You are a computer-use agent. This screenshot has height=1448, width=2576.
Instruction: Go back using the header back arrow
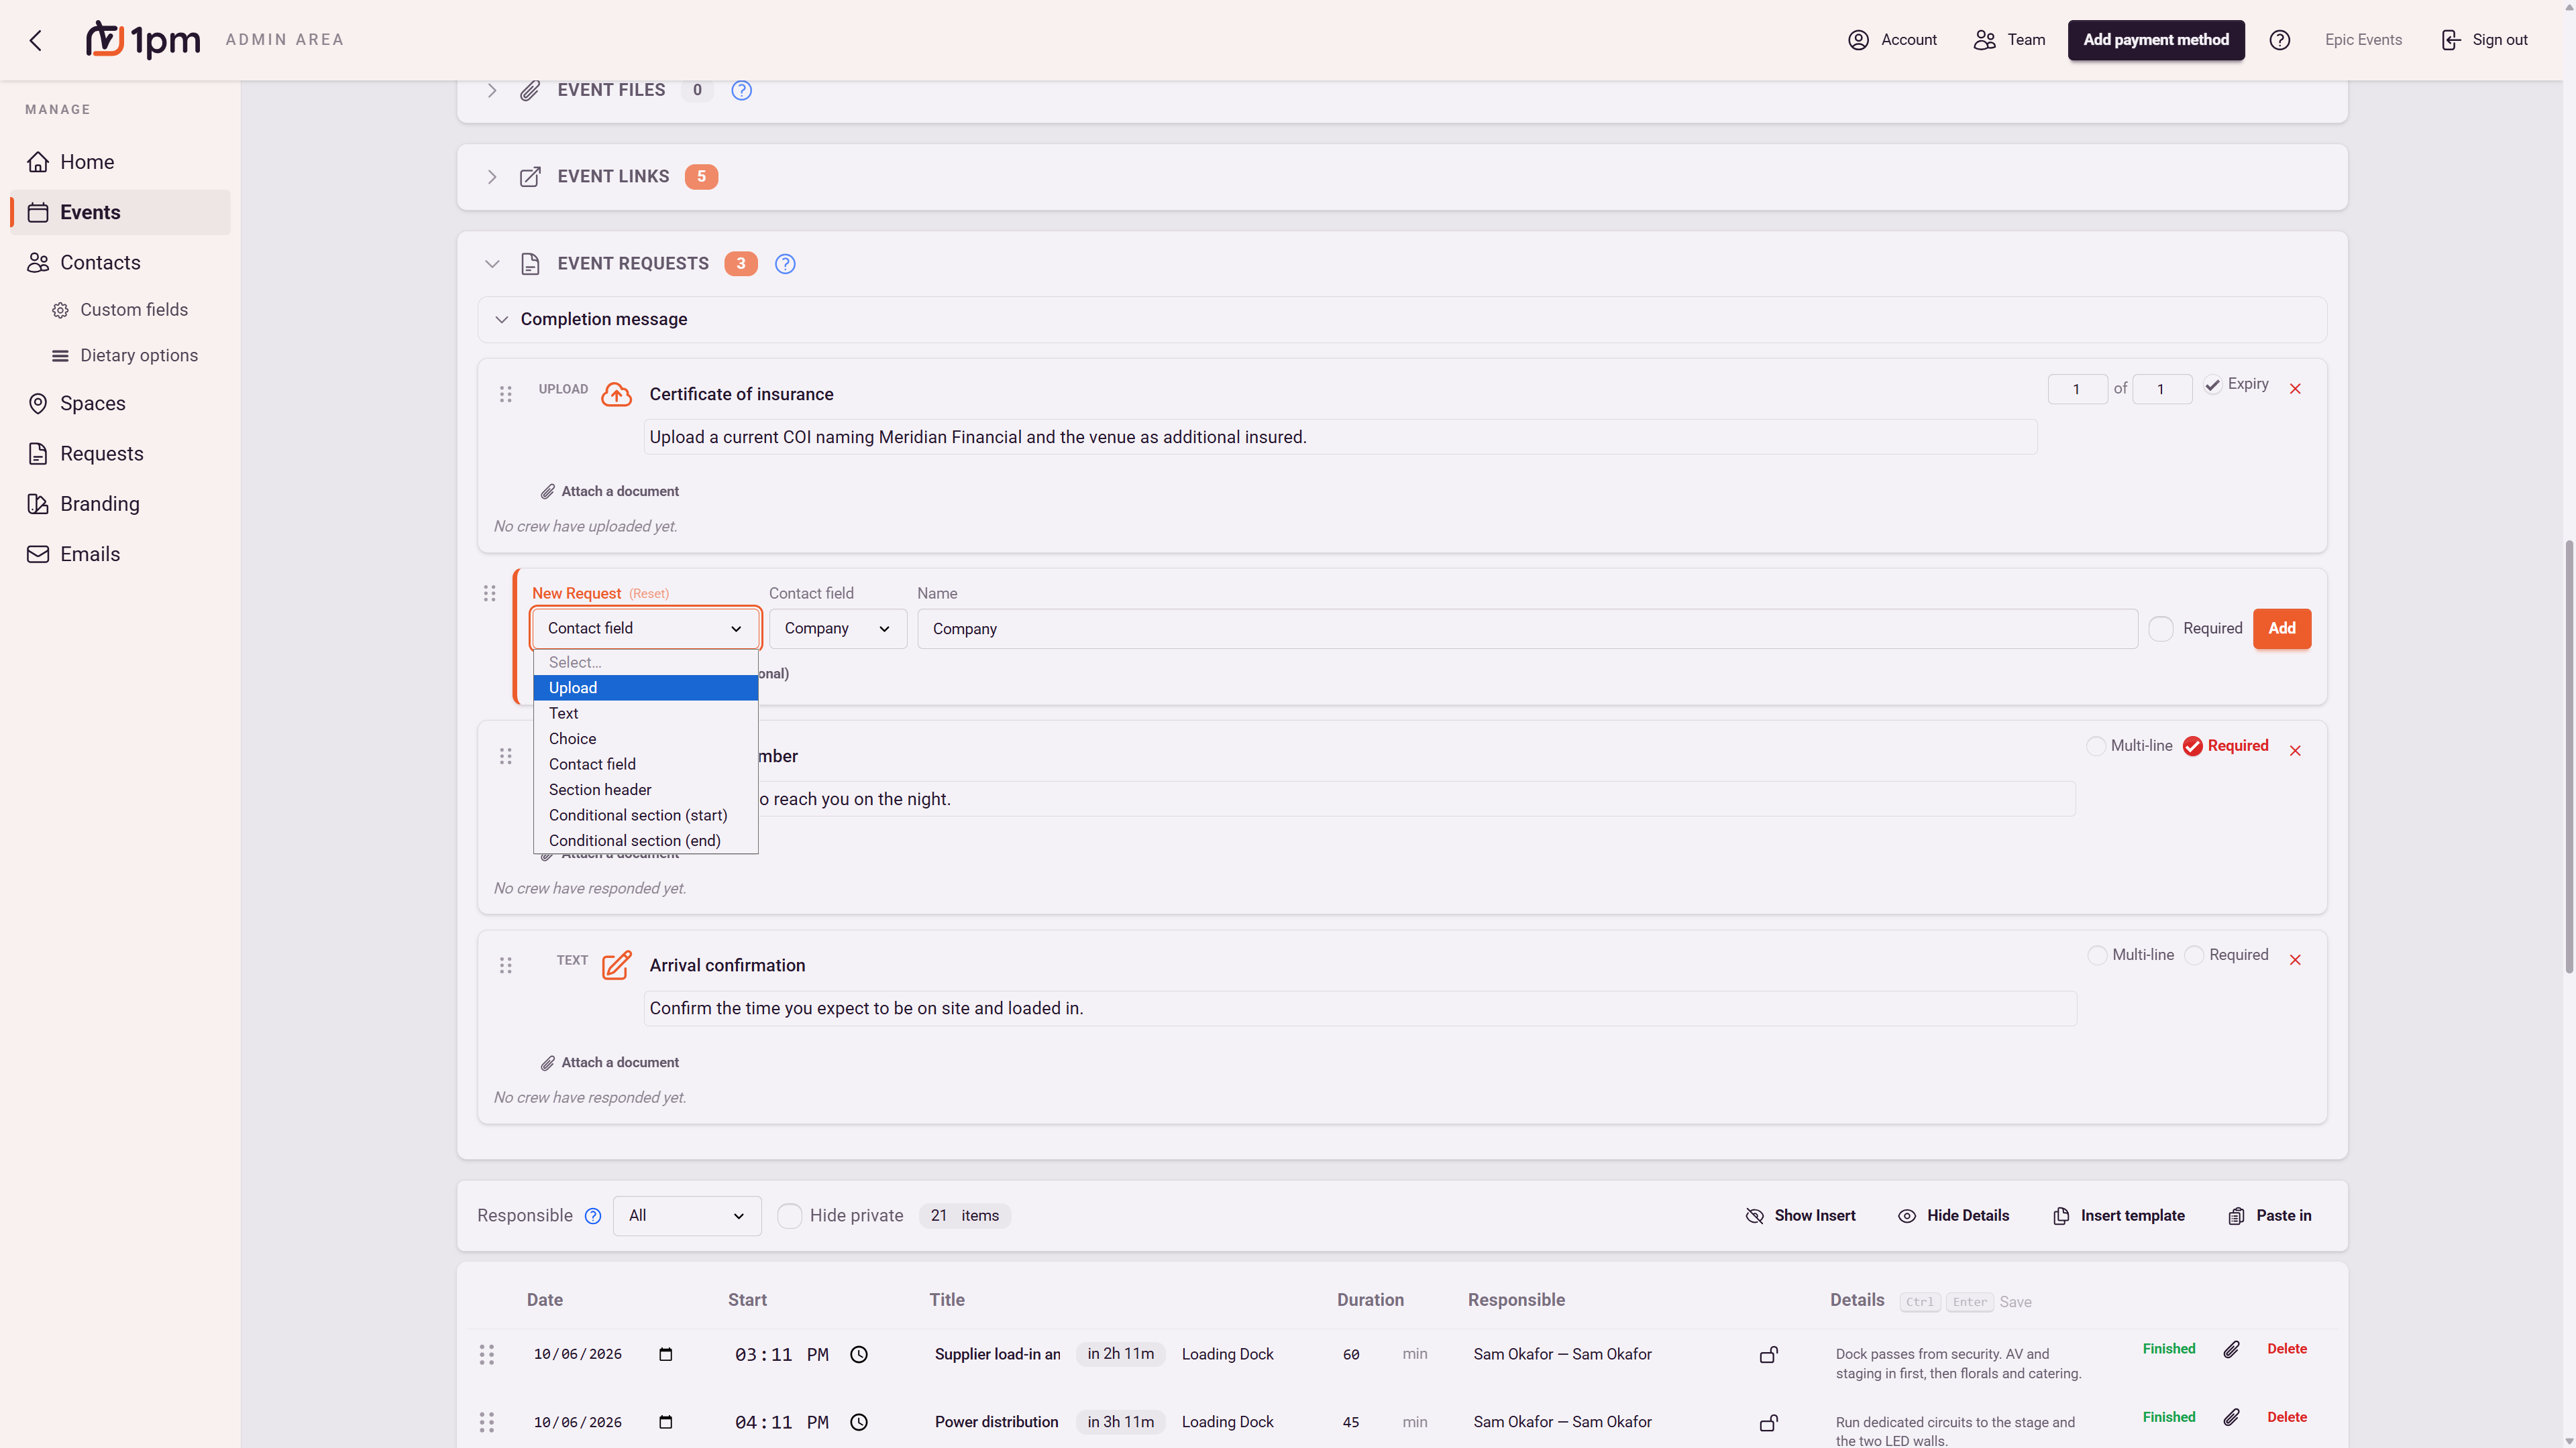tap(36, 40)
